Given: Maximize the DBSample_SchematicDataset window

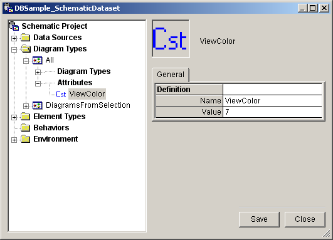Looking at the screenshot, I should coord(312,8).
